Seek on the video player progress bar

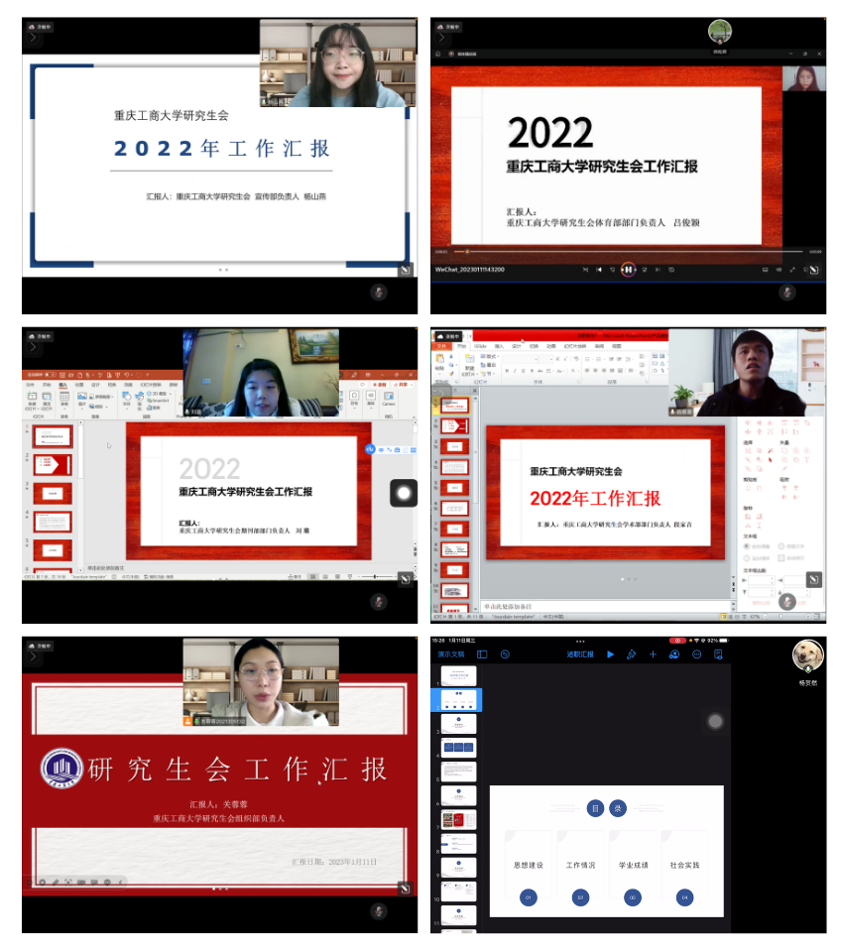(628, 252)
